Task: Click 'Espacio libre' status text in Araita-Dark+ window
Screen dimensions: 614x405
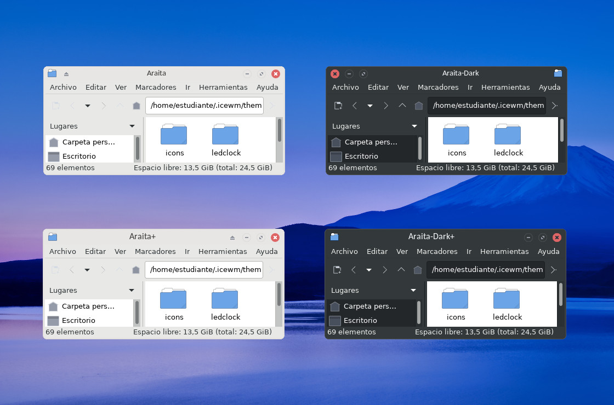Action: [484, 332]
